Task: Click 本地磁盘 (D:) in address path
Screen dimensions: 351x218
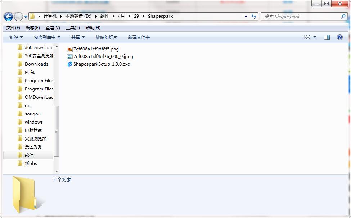Action: coord(78,16)
